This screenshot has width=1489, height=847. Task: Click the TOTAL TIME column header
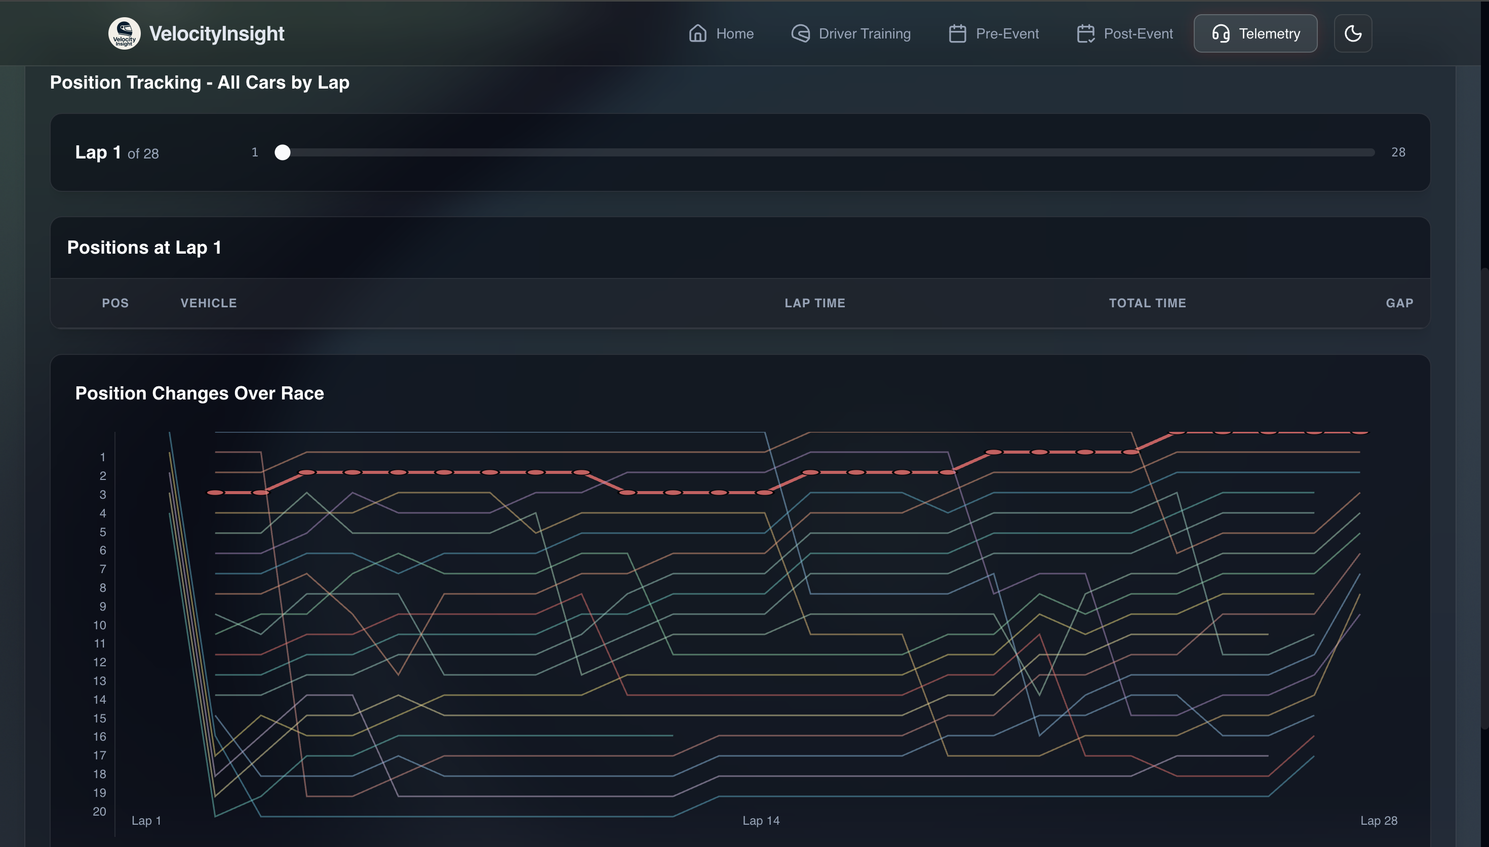click(1147, 303)
